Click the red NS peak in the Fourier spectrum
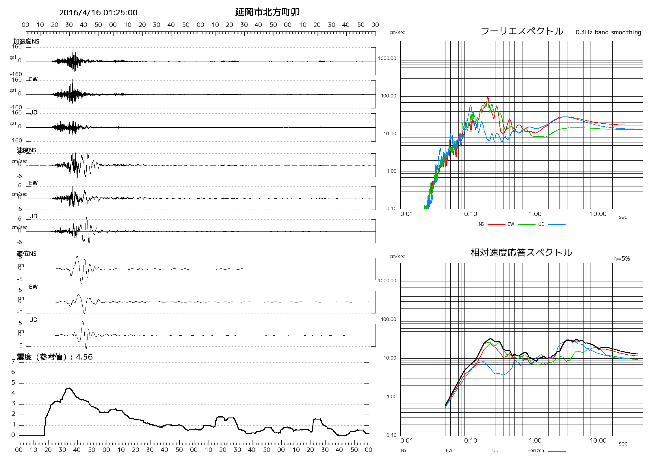The width and height of the screenshot is (669, 472). point(488,98)
